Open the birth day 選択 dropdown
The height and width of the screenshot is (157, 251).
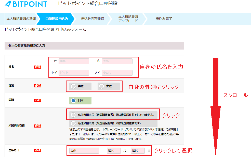[138, 150]
